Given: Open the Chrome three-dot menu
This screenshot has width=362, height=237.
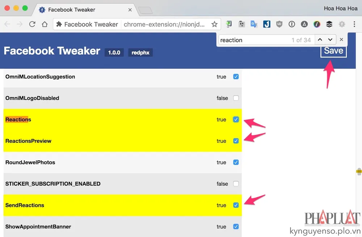Looking at the screenshot, I should [354, 24].
